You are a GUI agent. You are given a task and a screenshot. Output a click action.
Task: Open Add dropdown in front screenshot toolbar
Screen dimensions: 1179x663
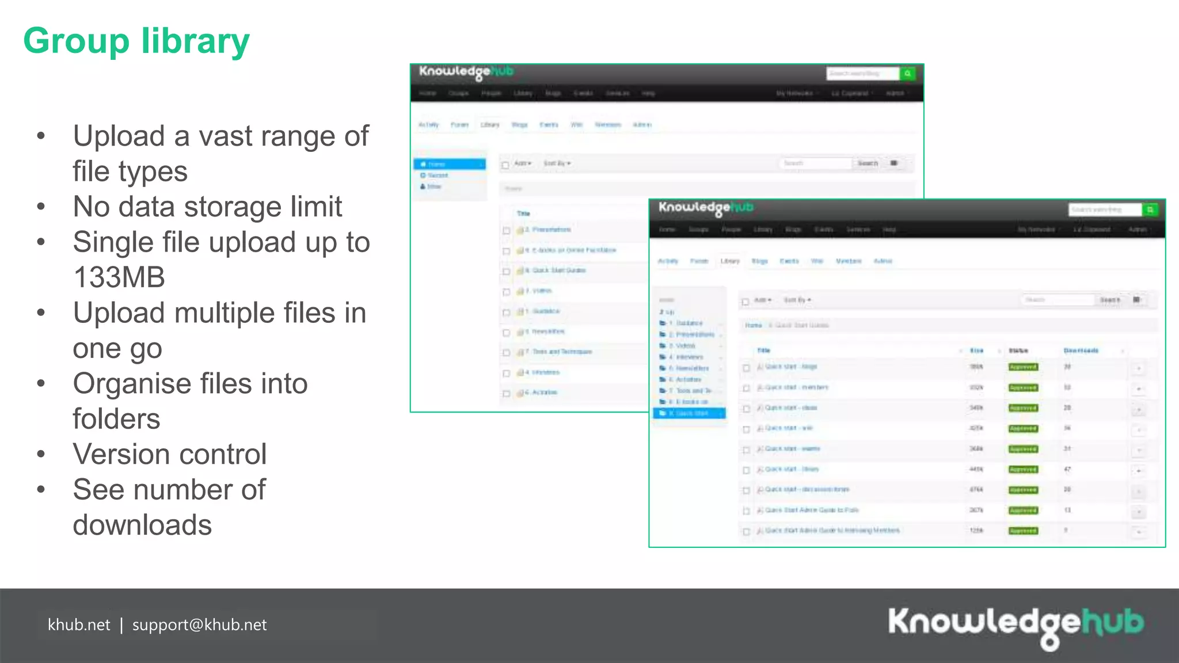763,300
